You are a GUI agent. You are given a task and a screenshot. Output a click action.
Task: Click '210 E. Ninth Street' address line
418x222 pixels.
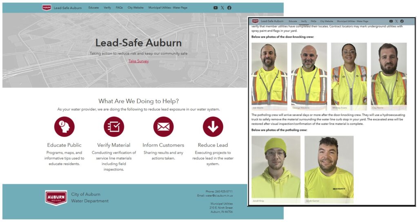tap(221, 208)
